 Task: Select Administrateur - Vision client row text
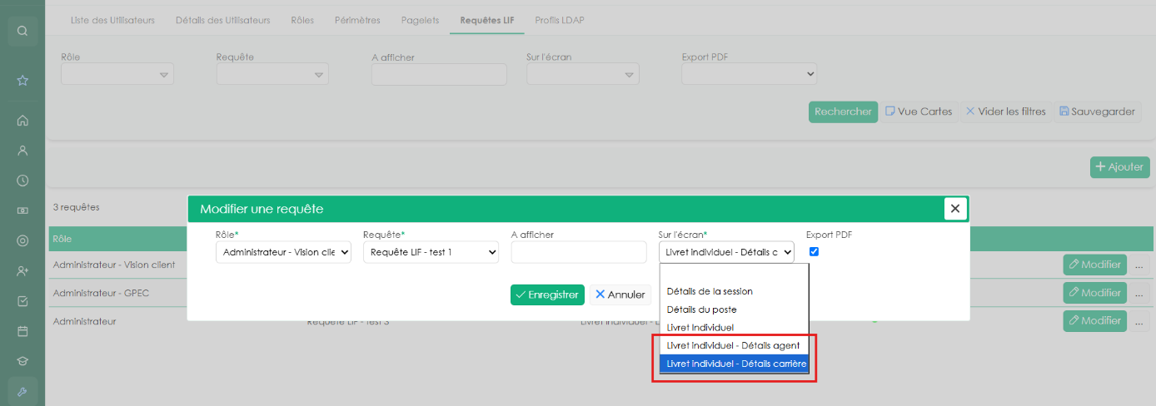(x=114, y=265)
